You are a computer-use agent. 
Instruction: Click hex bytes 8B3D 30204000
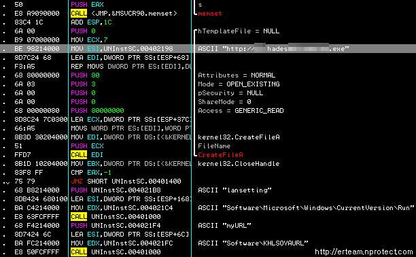click(x=41, y=137)
